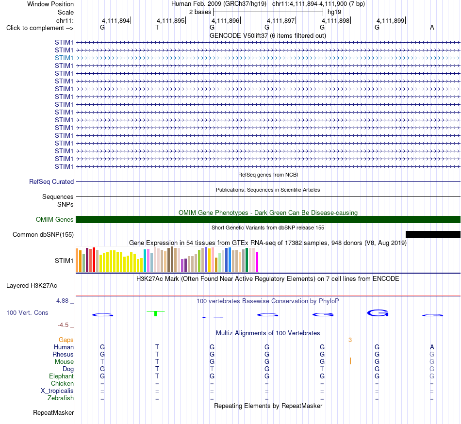
Task: Open OMIM Gene Phenotypes track title
Action: 268,213
